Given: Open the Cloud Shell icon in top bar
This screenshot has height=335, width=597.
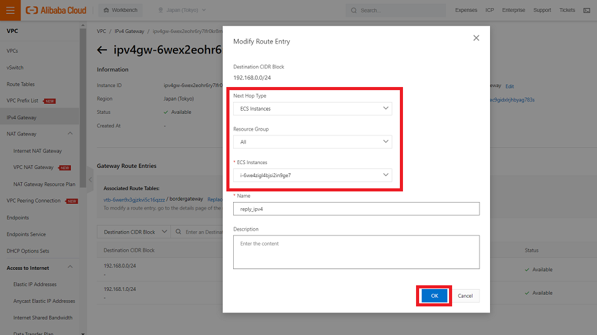Looking at the screenshot, I should (586, 11).
